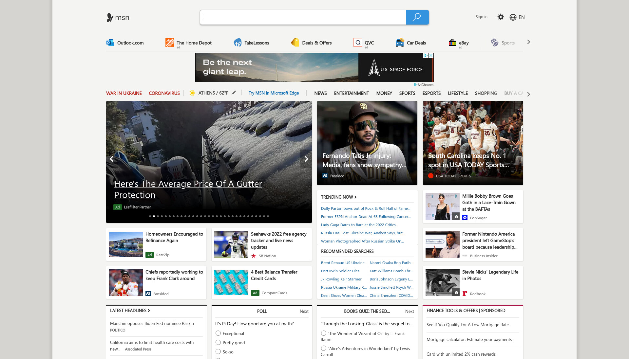Go to next carousel slide
Viewport: 629px width, 359px height.
[306, 159]
